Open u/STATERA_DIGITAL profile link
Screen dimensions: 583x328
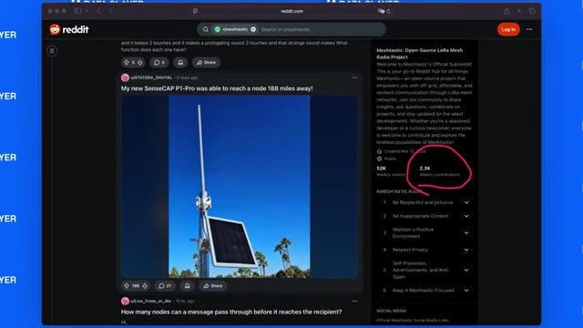[151, 77]
